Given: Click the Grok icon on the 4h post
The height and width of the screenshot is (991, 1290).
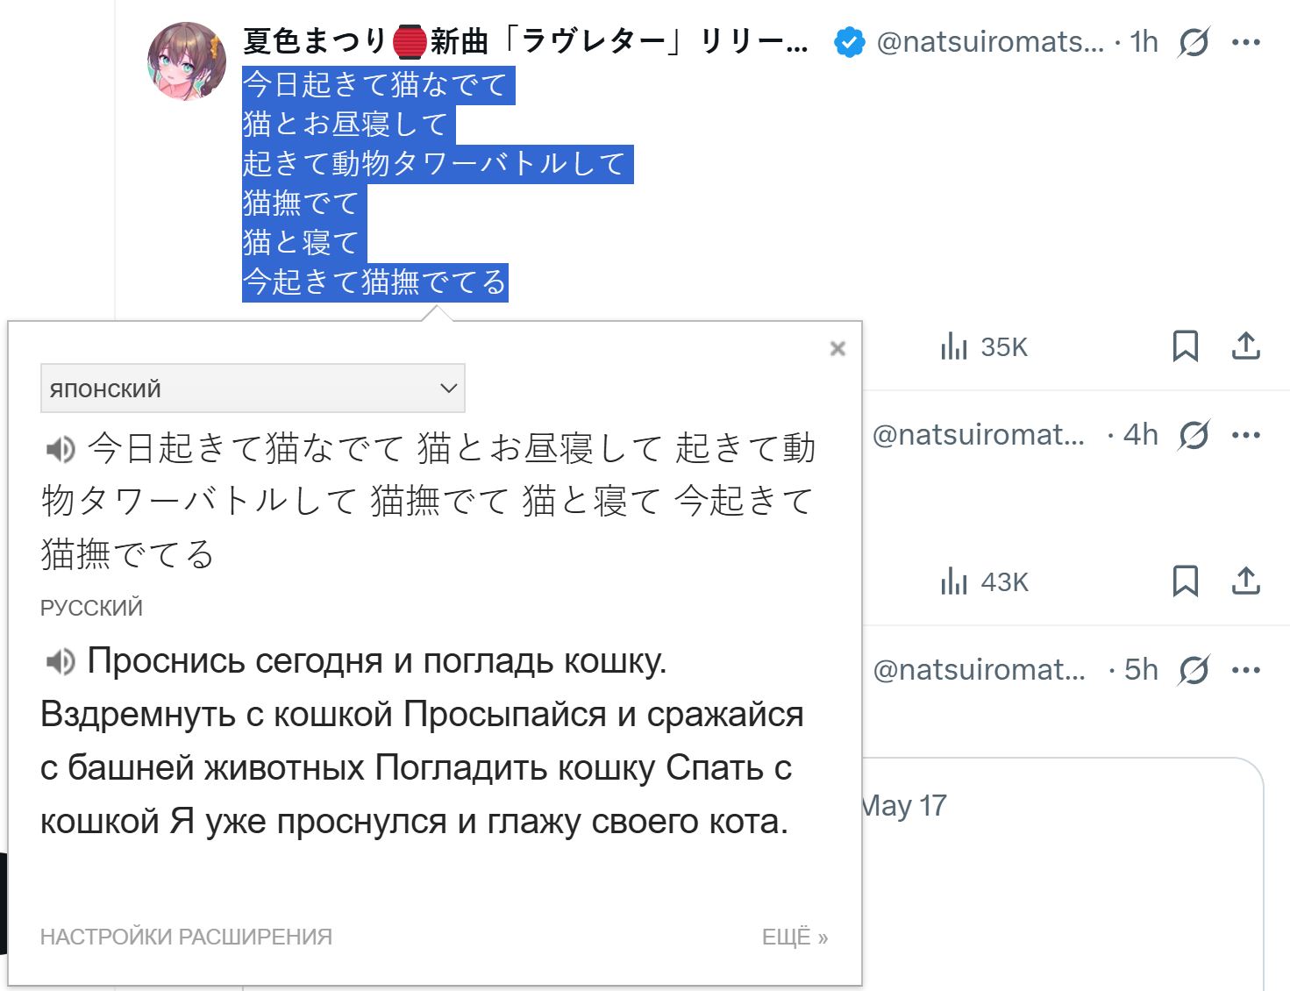Looking at the screenshot, I should coord(1194,435).
